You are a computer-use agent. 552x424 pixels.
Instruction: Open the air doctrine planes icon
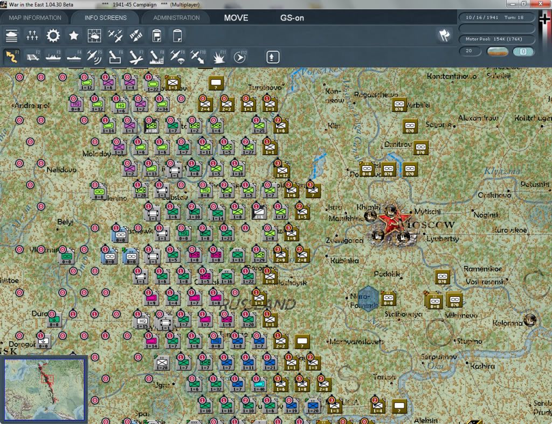(x=115, y=36)
